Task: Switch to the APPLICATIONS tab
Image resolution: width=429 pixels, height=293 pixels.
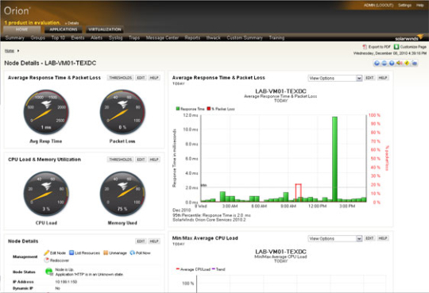Action: click(64, 29)
